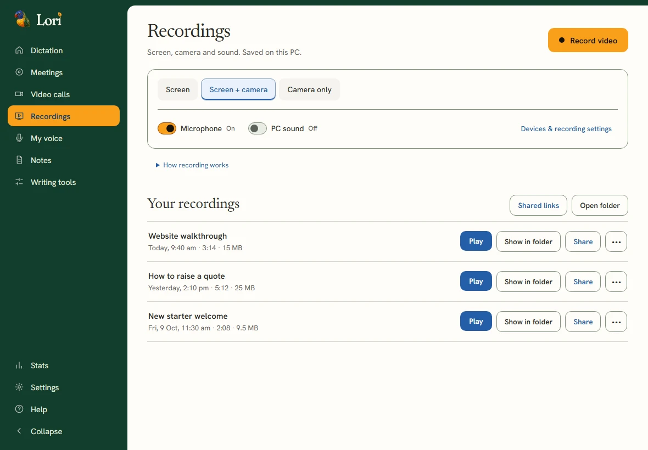This screenshot has width=648, height=450.
Task: Turn off the Microphone toggle
Action: pyautogui.click(x=167, y=128)
